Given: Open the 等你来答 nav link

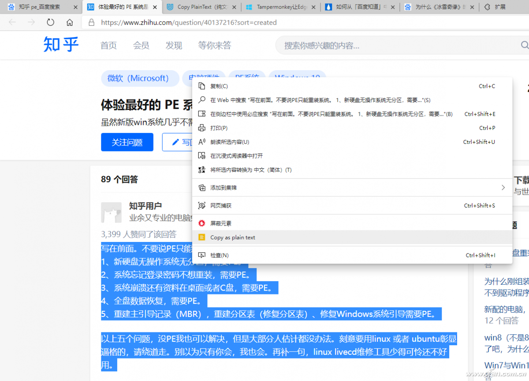Looking at the screenshot, I should (214, 45).
